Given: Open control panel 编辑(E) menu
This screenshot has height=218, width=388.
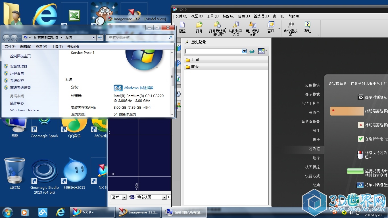Looking at the screenshot, I should [x=26, y=47].
